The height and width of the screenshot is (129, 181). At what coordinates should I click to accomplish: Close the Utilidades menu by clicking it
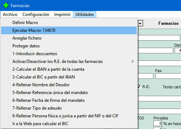85,14
